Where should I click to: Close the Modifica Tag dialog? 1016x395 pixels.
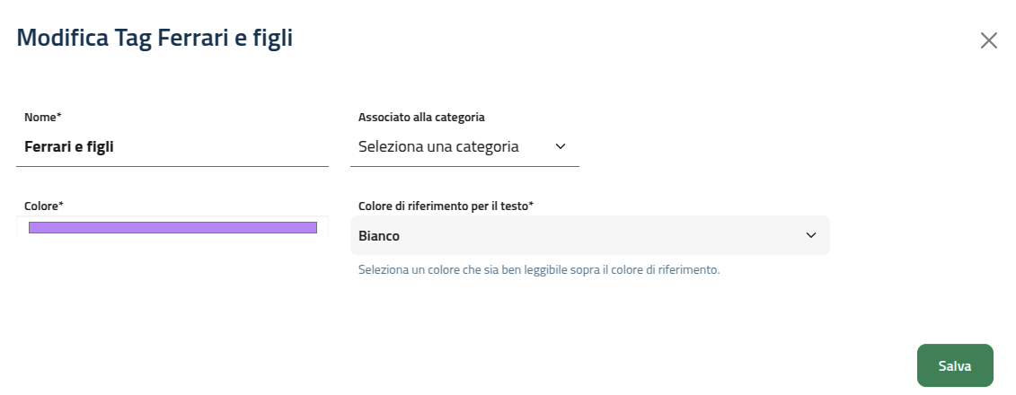989,40
